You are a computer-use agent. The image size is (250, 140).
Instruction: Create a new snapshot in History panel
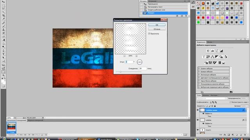[x=182, y=16]
